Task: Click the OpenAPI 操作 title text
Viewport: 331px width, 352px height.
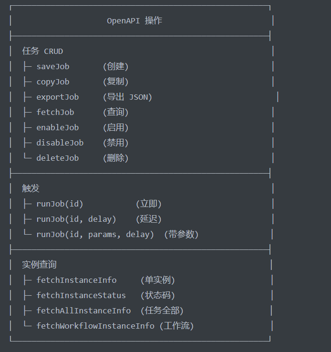Action: (x=134, y=21)
